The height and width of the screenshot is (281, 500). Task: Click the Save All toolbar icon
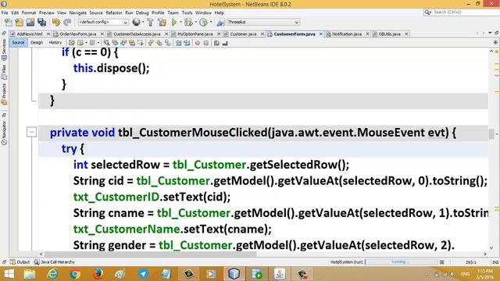(41, 22)
